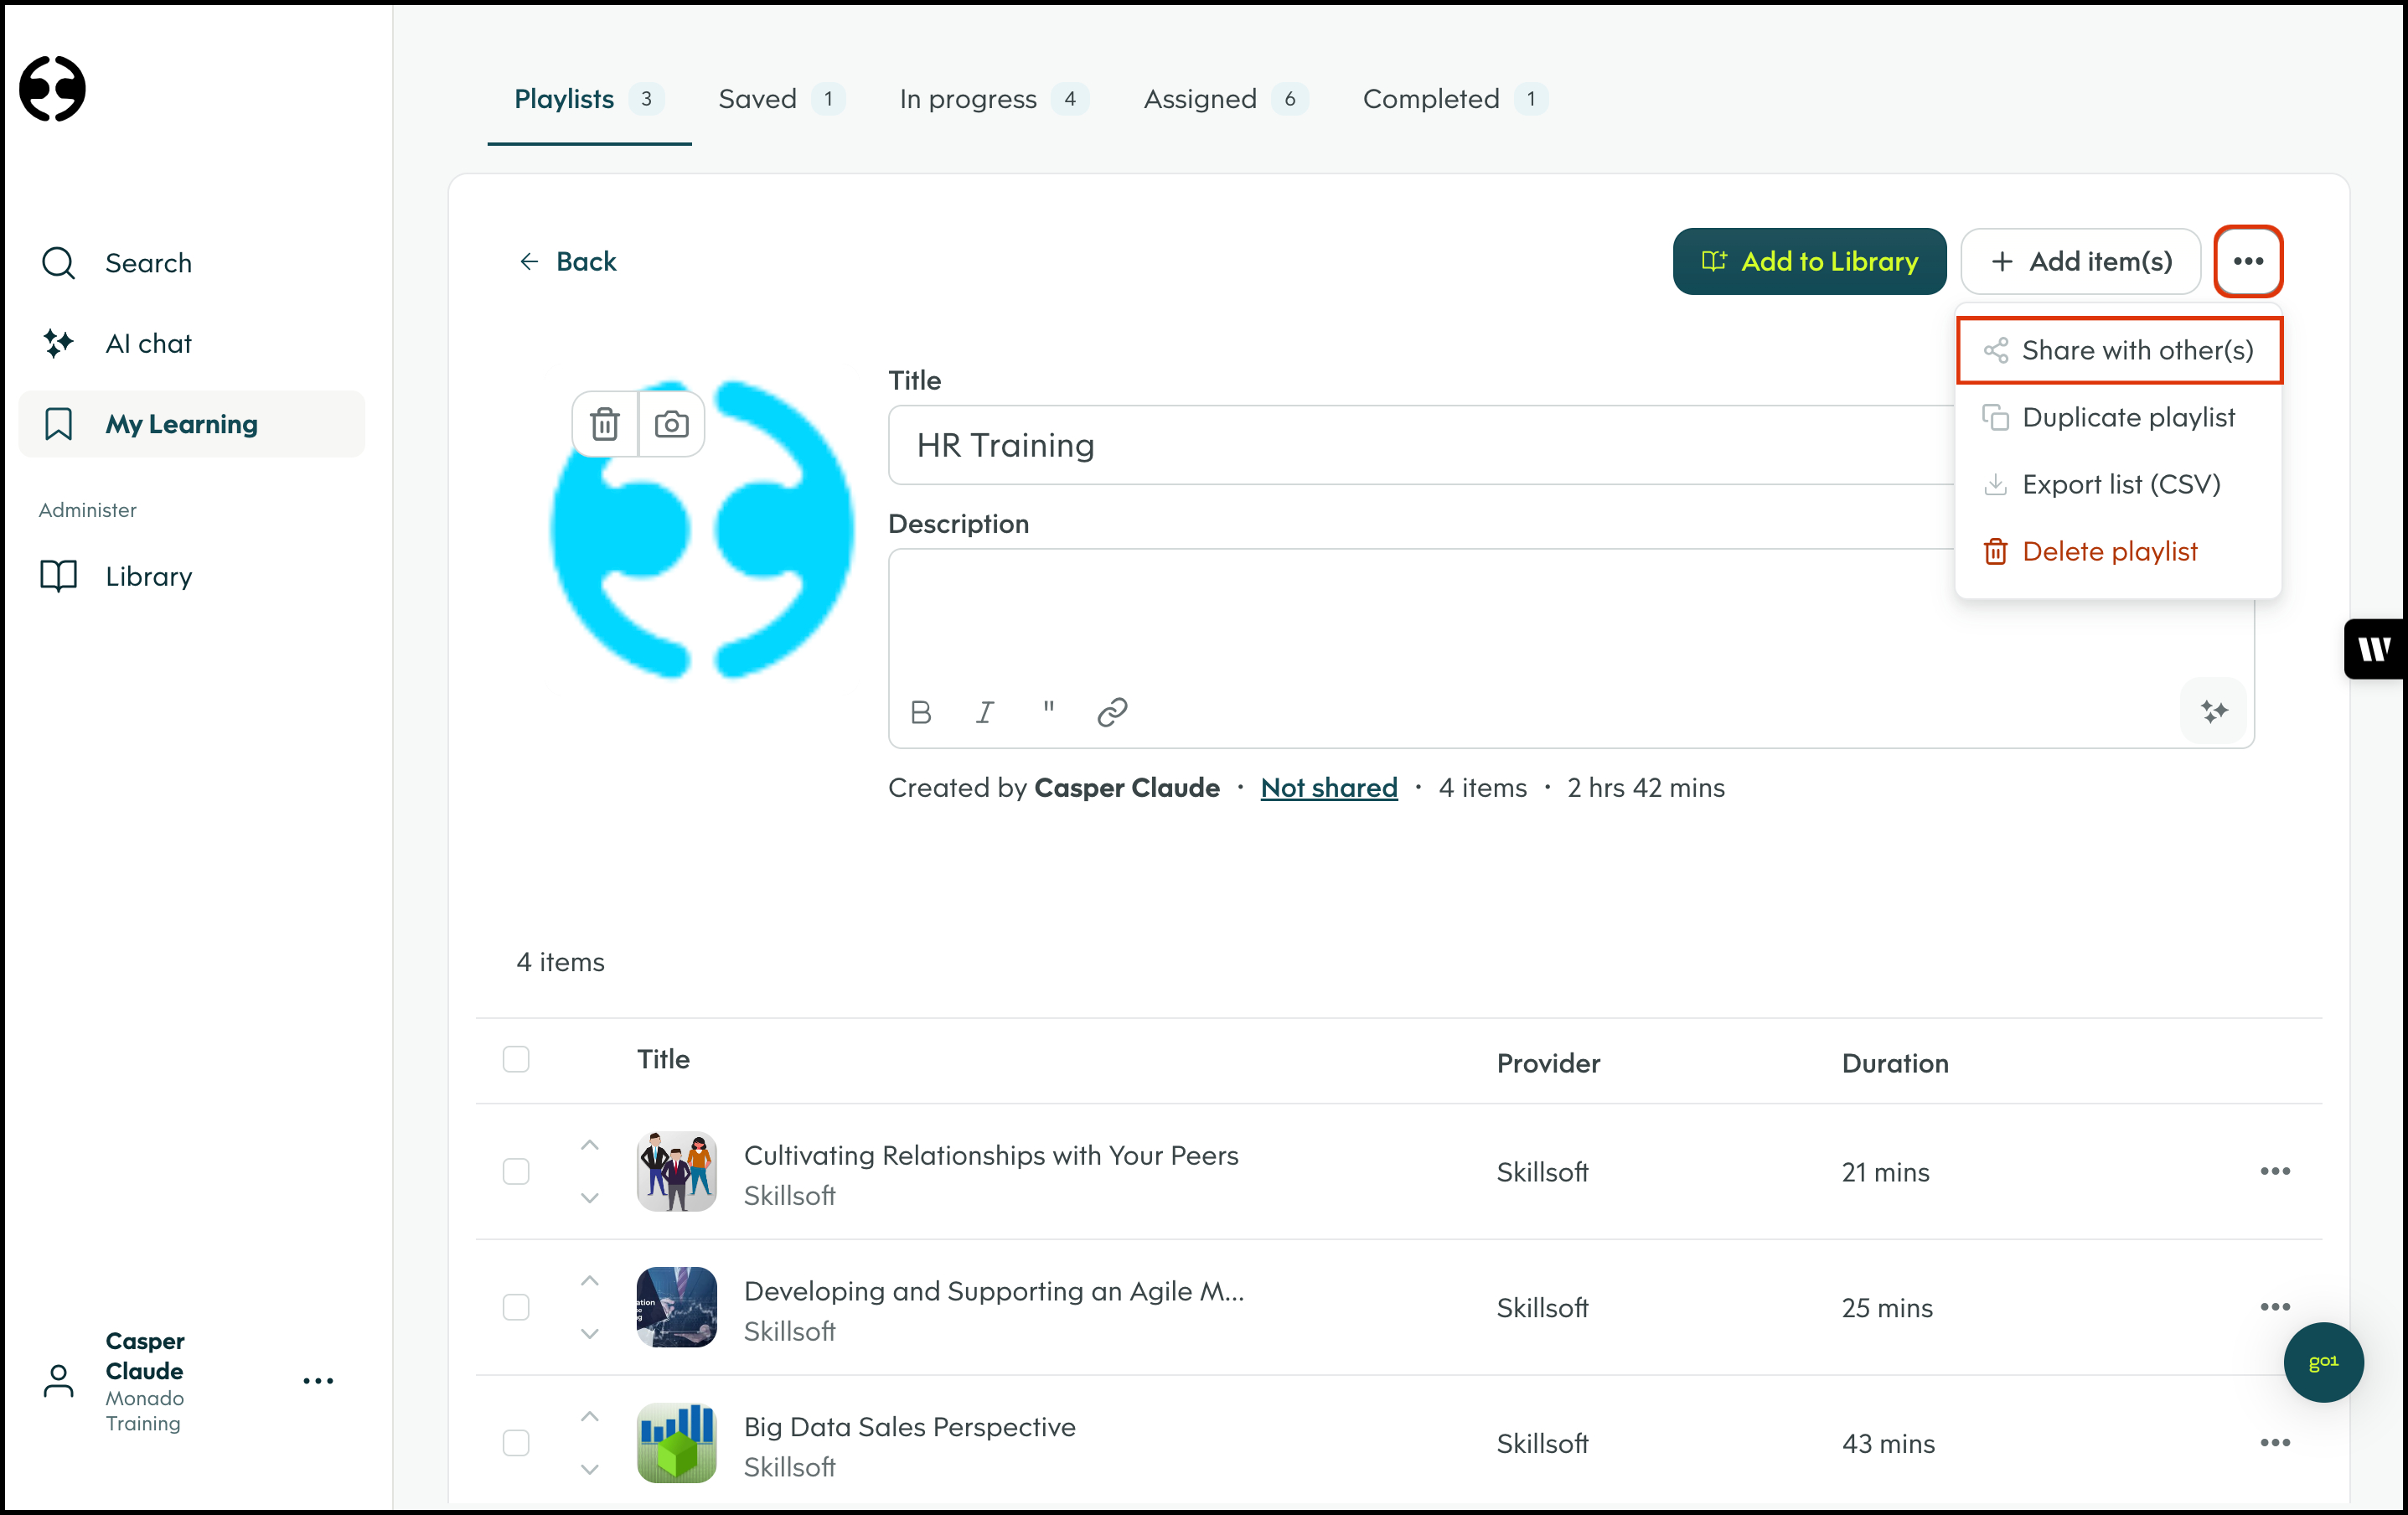Insert a link in the description

point(1112,713)
